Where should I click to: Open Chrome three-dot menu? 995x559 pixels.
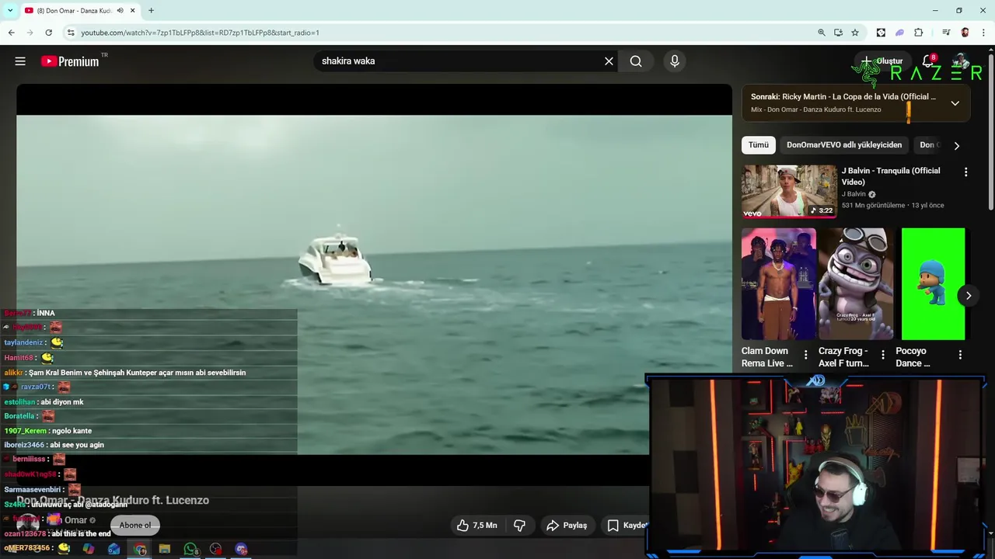[x=983, y=33]
